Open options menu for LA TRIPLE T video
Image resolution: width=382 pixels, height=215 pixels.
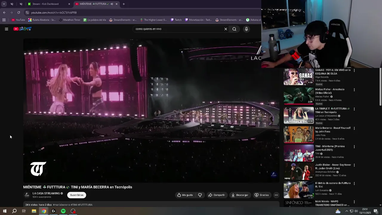pyautogui.click(x=354, y=109)
